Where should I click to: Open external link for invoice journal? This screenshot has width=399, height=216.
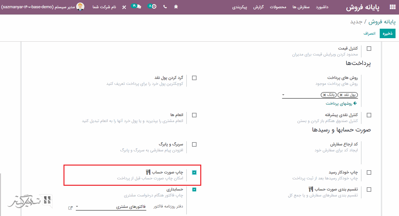pyautogui.click(x=70, y=208)
